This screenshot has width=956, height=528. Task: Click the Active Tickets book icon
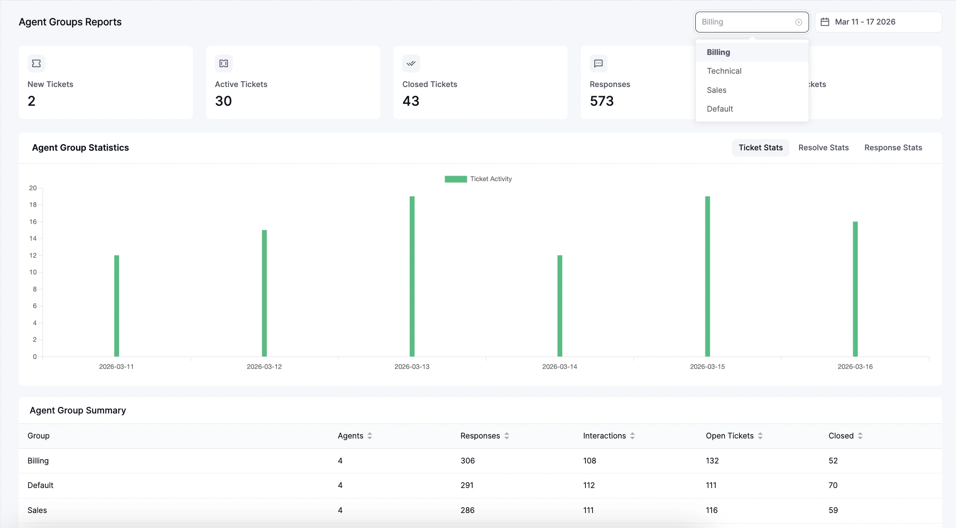(x=224, y=63)
